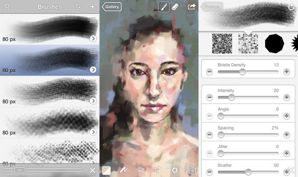Decrease Spacing with minus button
Image resolution: width=298 pixels, height=177 pixels.
[x=210, y=135]
